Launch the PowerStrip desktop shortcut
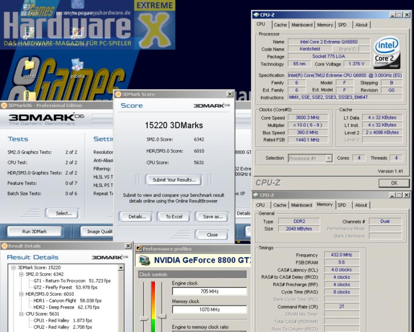Viewport: 414px width, 332px height. click(x=77, y=36)
